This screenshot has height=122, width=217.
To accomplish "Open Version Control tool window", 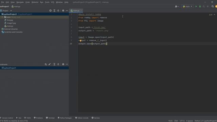I will pos(6,118).
